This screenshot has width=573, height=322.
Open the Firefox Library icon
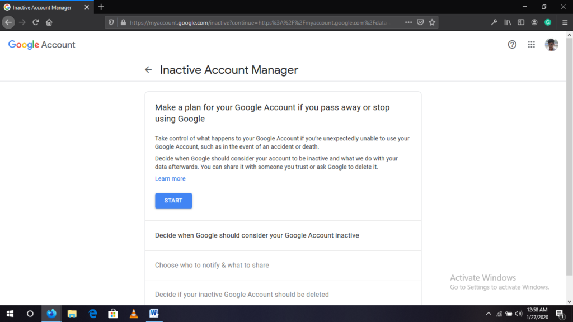click(x=508, y=22)
